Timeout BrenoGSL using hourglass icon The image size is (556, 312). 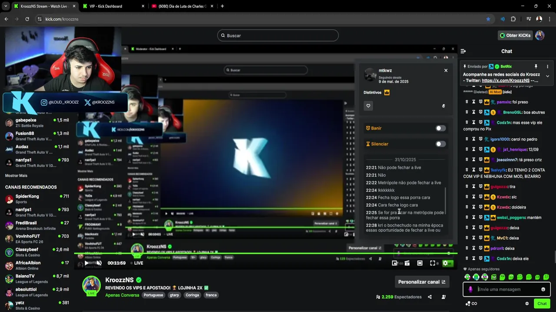click(x=474, y=112)
